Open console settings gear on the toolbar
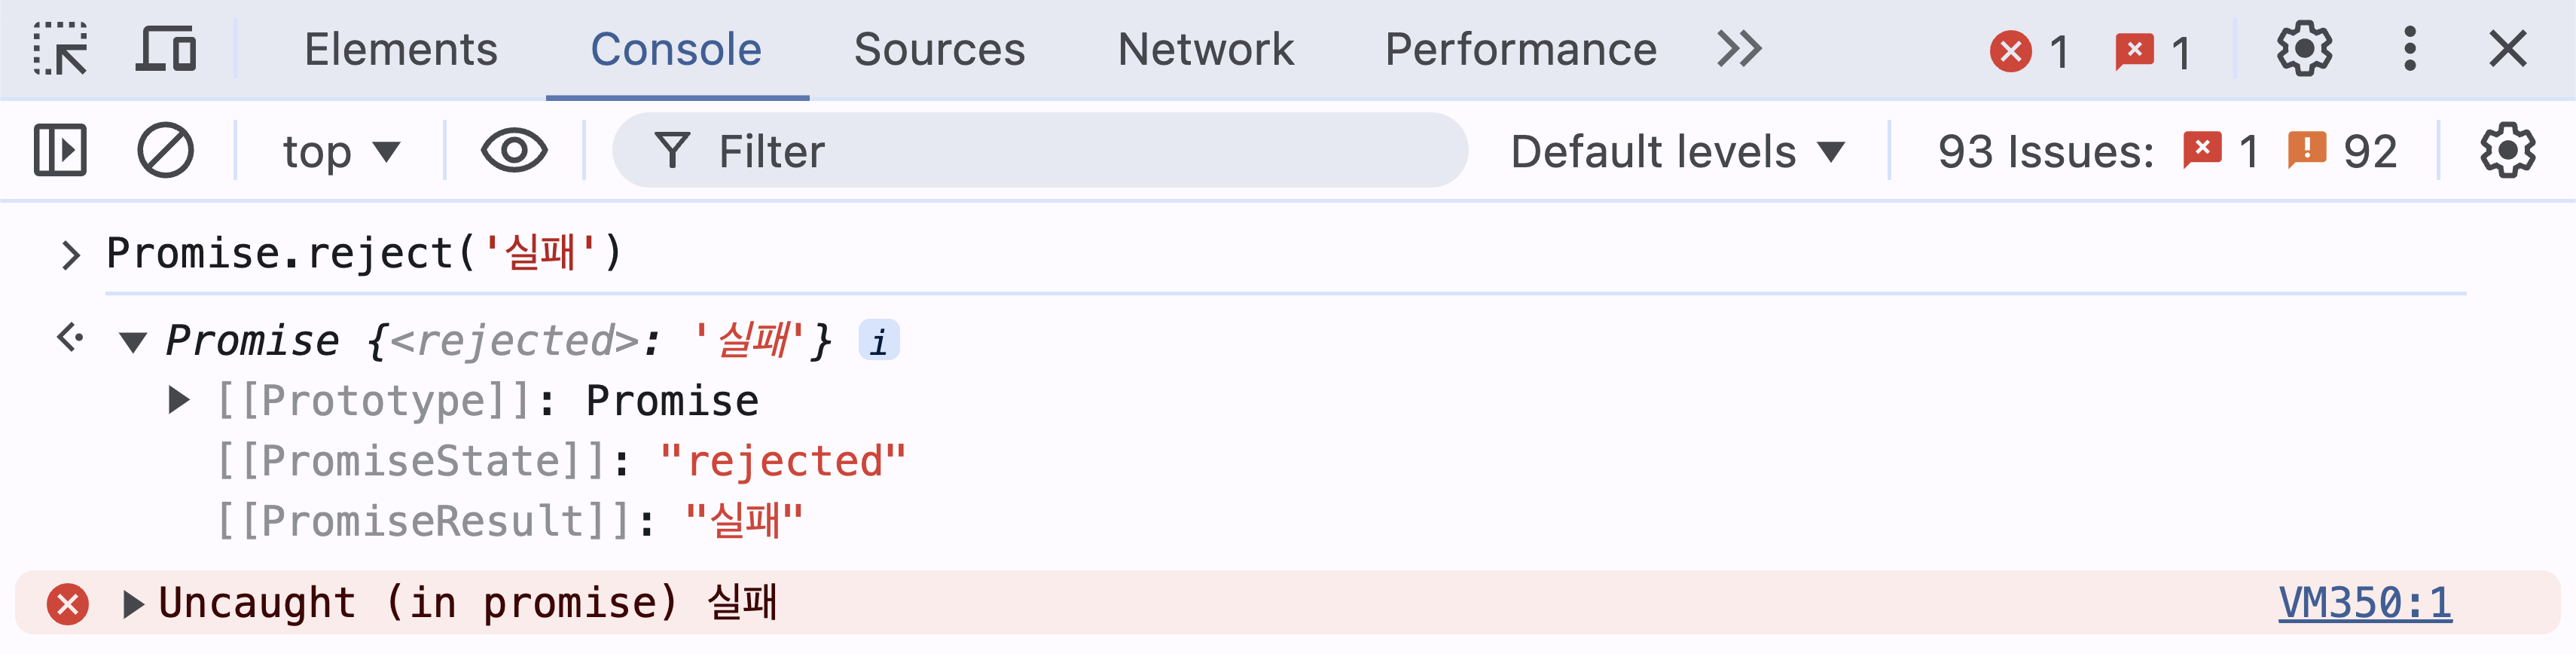 [2507, 151]
